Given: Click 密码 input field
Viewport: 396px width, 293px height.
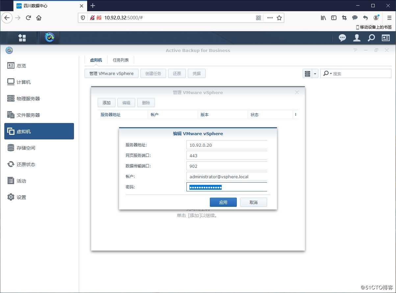Looking at the screenshot, I should pyautogui.click(x=227, y=187).
